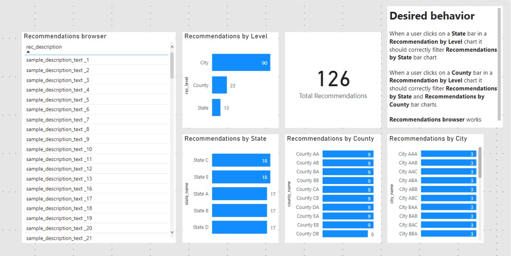Select the City ABA bar

coord(448,180)
